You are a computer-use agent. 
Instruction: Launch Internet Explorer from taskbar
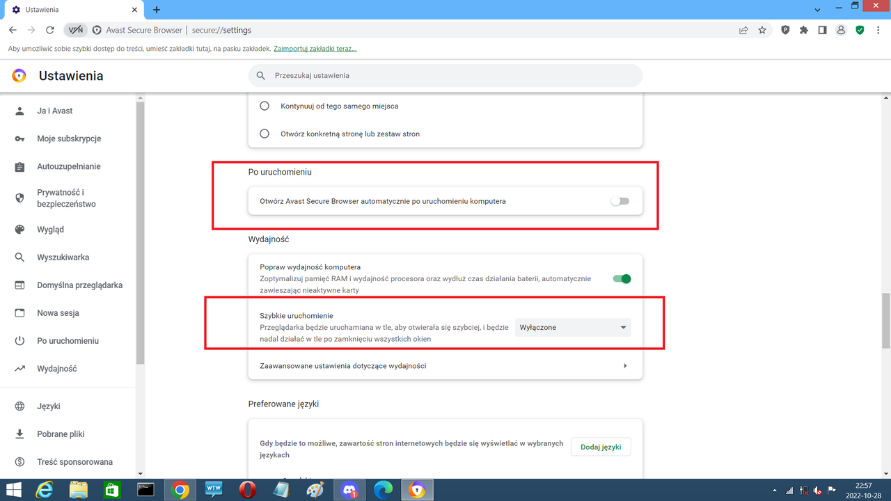[45, 490]
